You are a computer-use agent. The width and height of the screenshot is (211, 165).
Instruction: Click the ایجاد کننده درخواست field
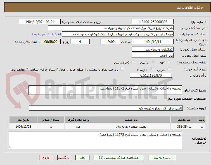(118, 34)
